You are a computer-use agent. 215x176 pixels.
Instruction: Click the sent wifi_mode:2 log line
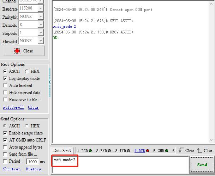coord(65,26)
